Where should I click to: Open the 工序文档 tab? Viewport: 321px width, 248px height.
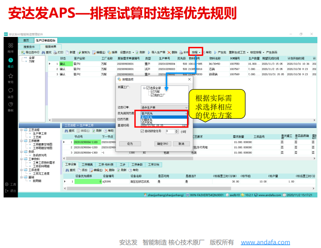coord(154,165)
